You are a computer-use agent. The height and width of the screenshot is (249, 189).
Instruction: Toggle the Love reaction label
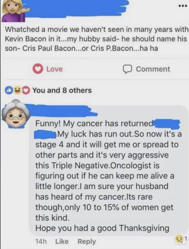[x=54, y=69]
